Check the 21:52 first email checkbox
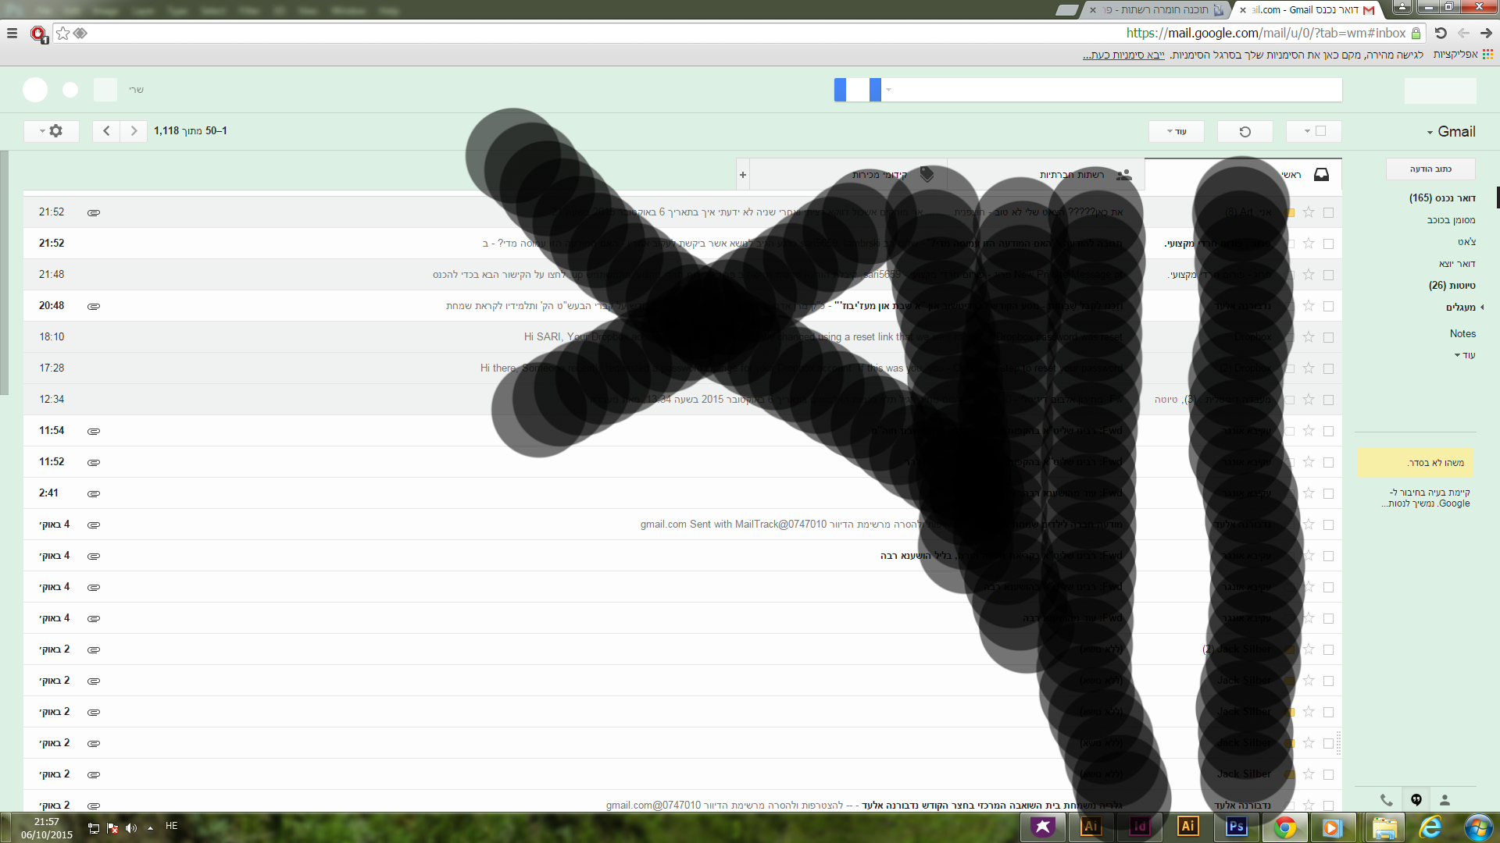1500x843 pixels. coord(1328,212)
